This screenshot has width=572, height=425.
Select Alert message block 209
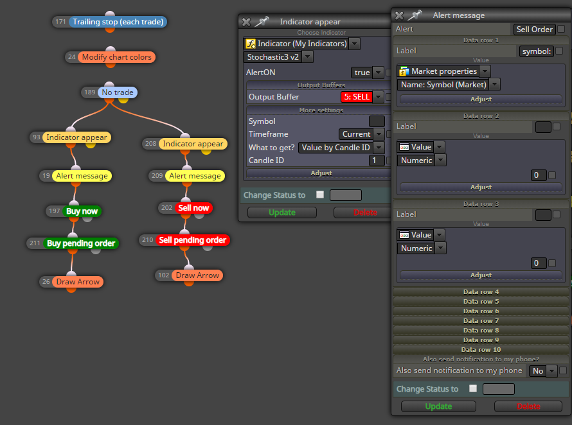coord(195,176)
